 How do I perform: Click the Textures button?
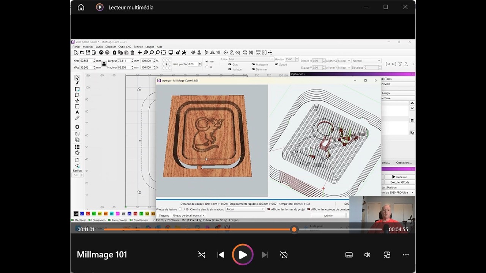click(164, 215)
